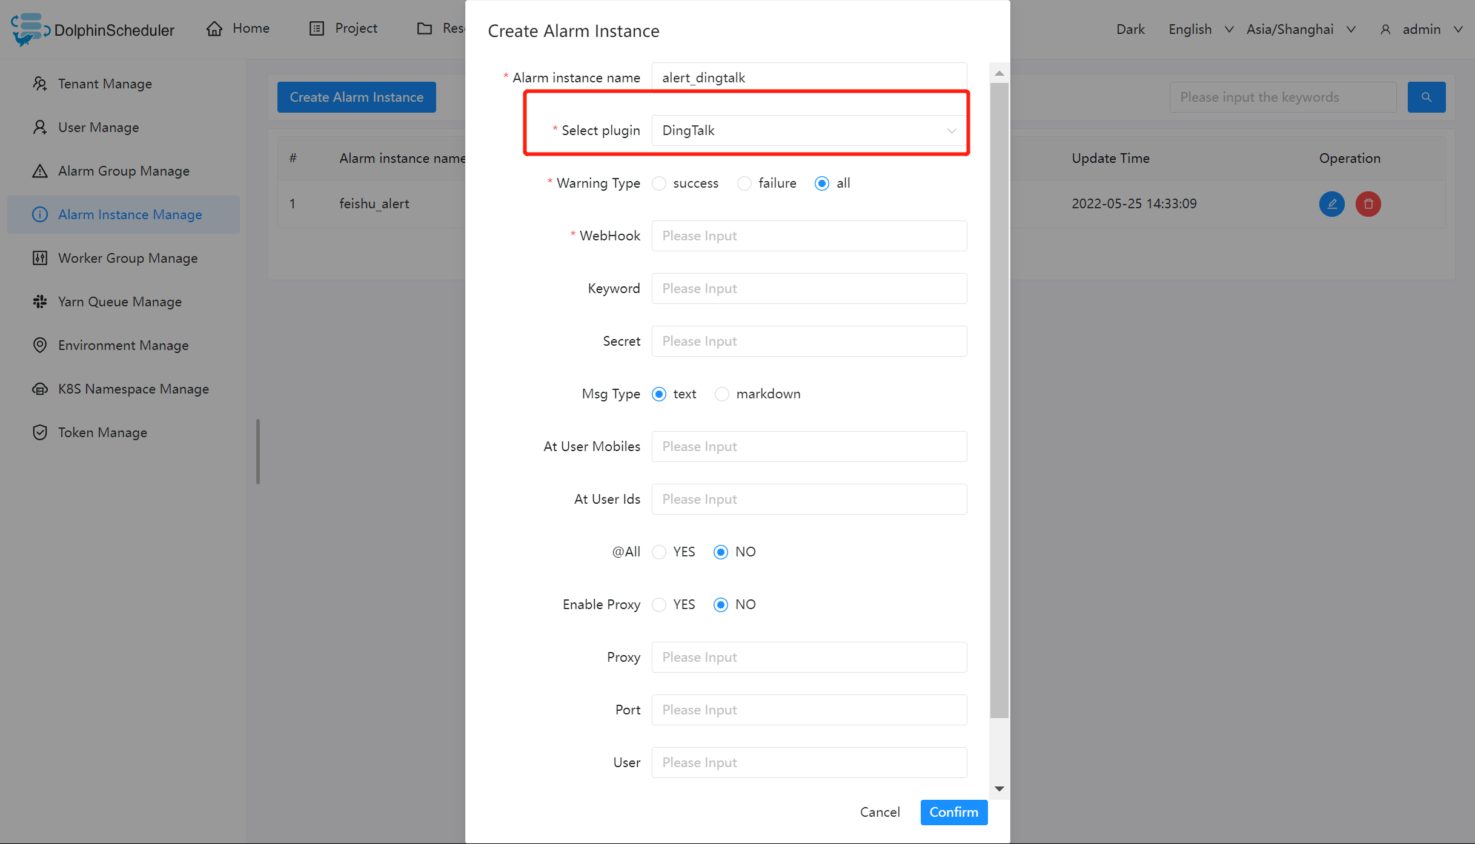Expand the Asia/Shanghai timezone dropdown
The width and height of the screenshot is (1475, 844).
(1300, 29)
